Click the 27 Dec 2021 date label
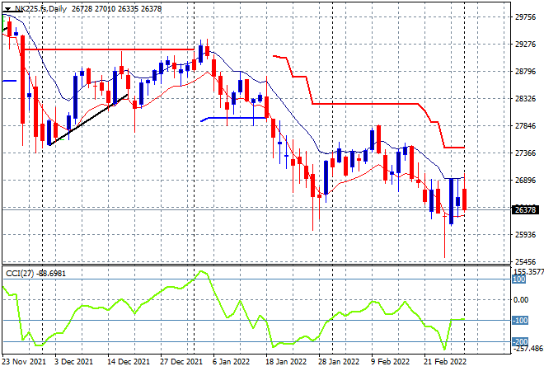This screenshot has width=544, height=371. pyautogui.click(x=181, y=362)
